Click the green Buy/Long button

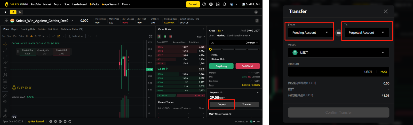click(221, 66)
